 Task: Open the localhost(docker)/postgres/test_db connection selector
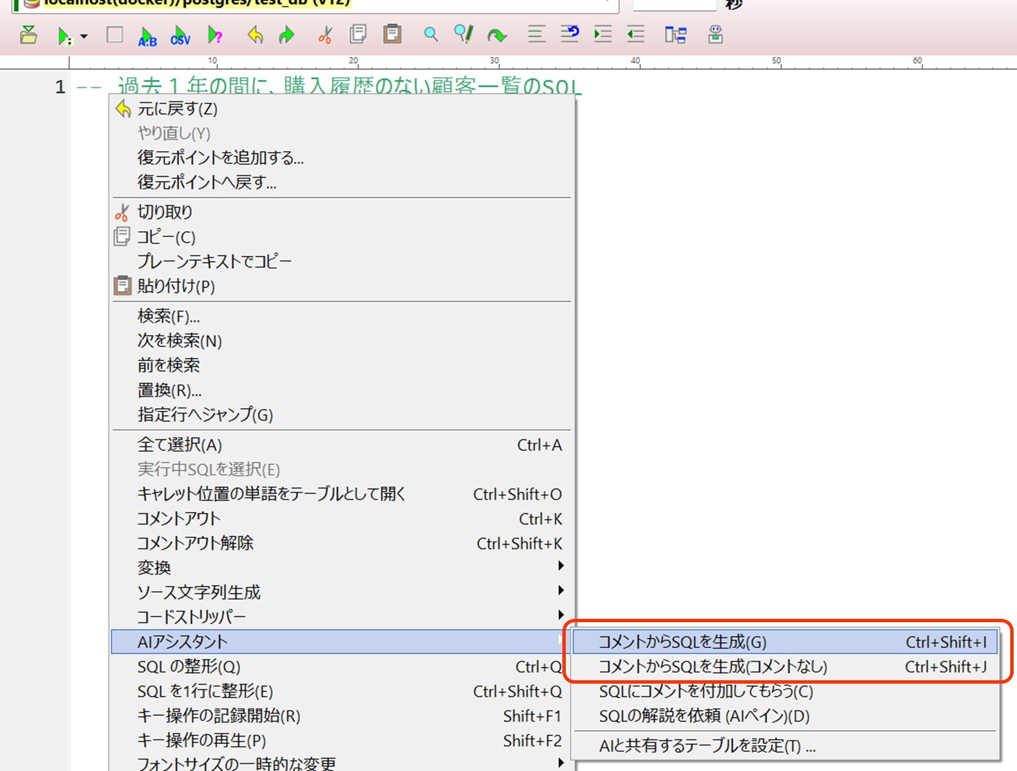click(x=316, y=5)
